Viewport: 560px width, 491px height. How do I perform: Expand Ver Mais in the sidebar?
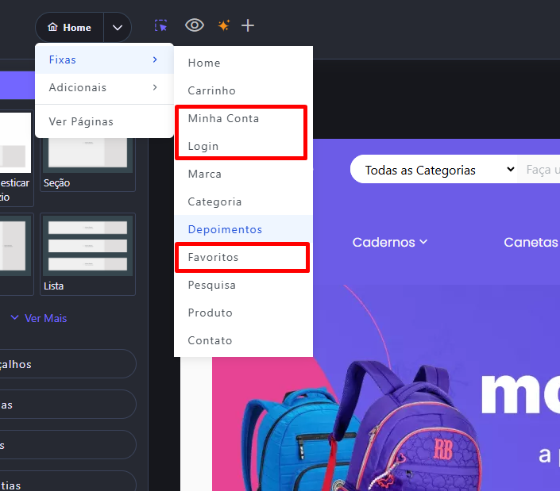(x=38, y=318)
